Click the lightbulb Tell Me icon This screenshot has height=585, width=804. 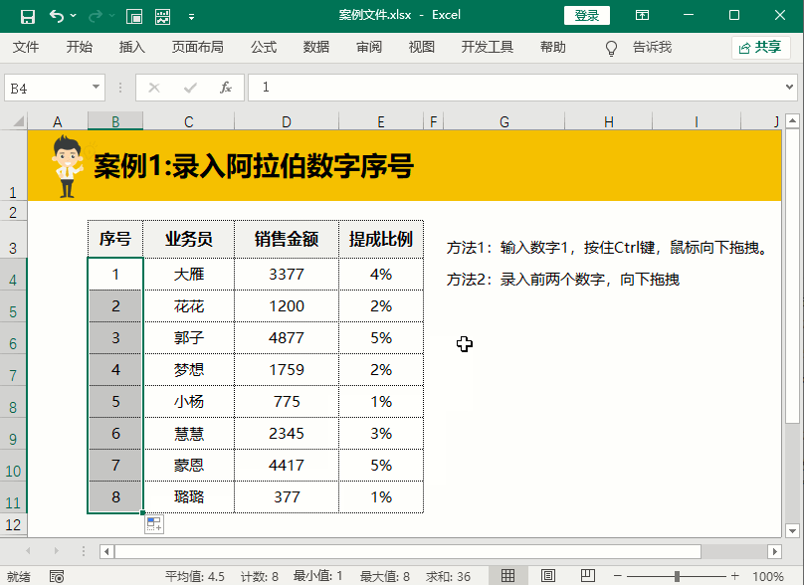[612, 47]
